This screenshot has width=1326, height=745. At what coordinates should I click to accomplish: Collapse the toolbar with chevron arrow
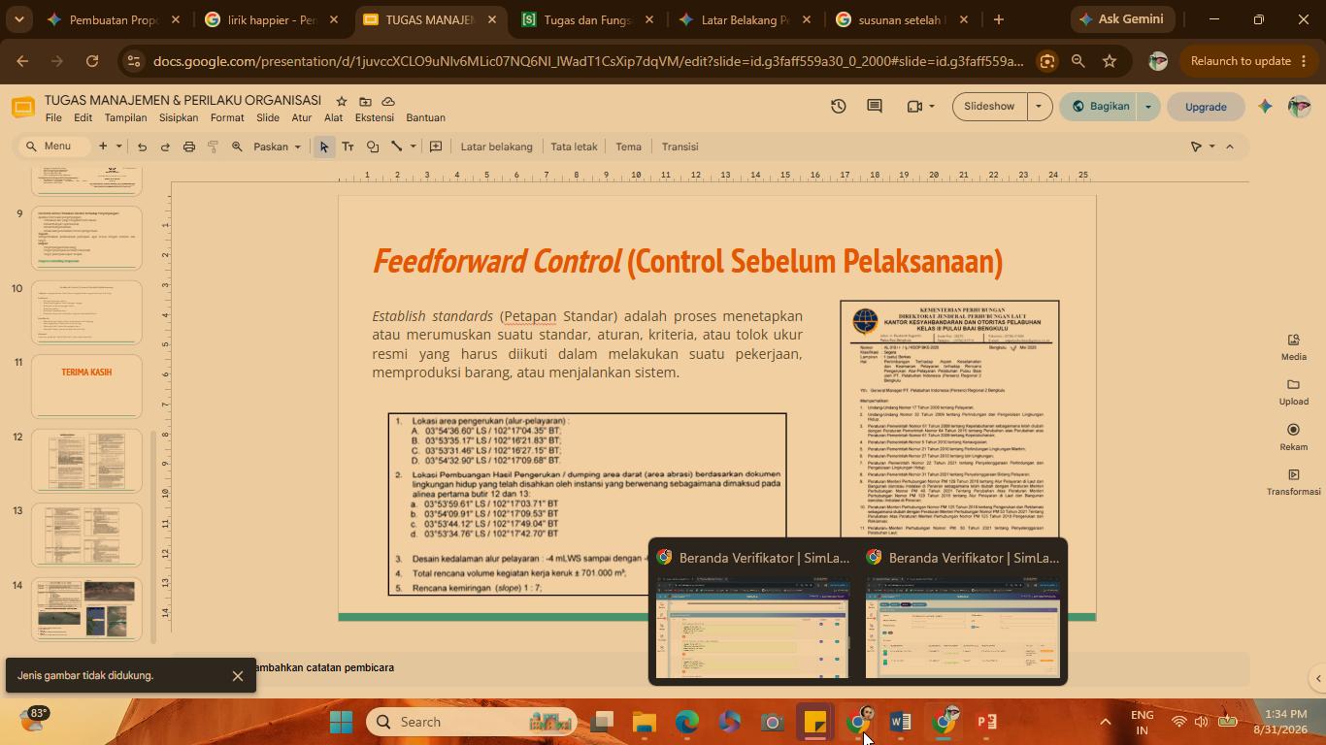(1230, 146)
